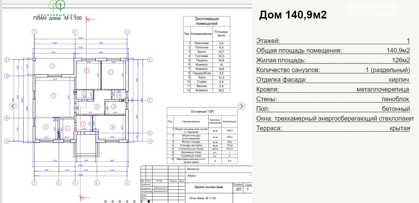The width and height of the screenshot is (419, 203).
Task: Select the fifth carousel pagination dot
Action: pyautogui.click(x=134, y=201)
